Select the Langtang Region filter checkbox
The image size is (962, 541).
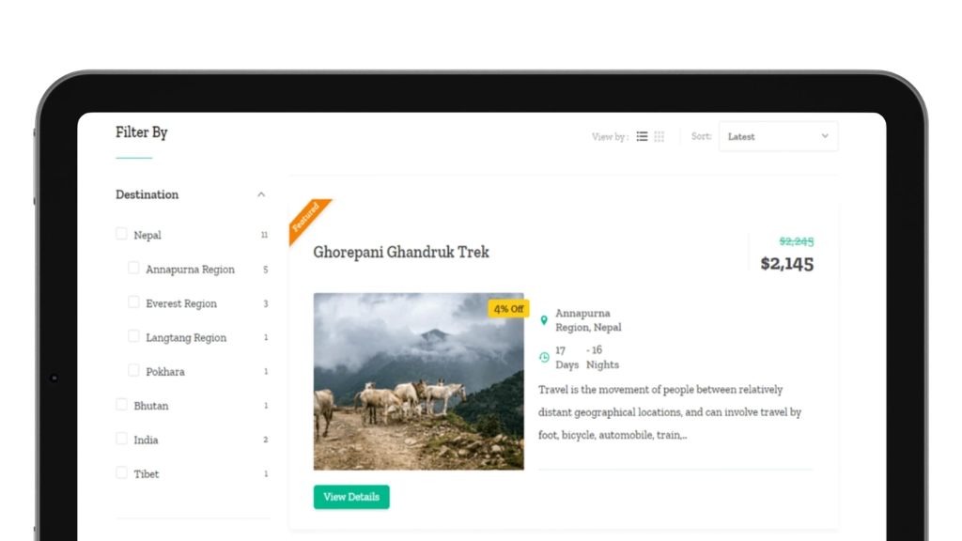133,336
